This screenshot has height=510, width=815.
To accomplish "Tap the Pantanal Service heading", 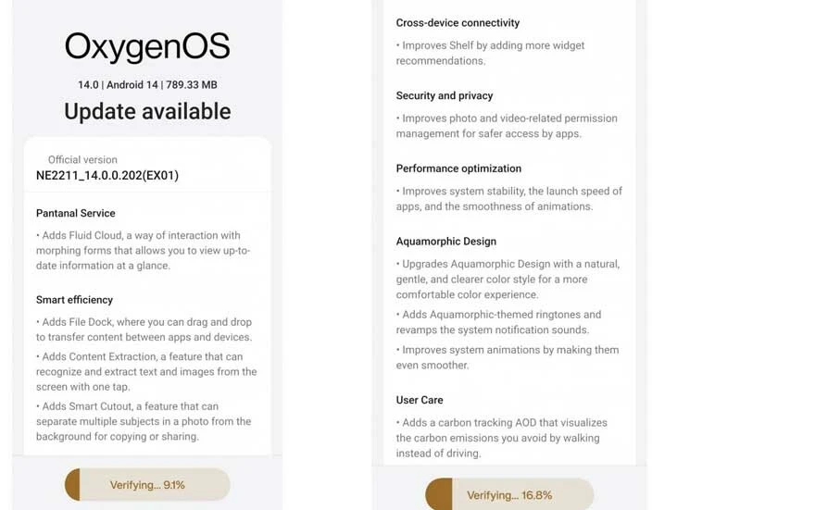I will [76, 213].
